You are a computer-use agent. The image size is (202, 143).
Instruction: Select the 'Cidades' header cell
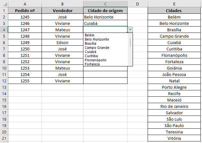174,11
